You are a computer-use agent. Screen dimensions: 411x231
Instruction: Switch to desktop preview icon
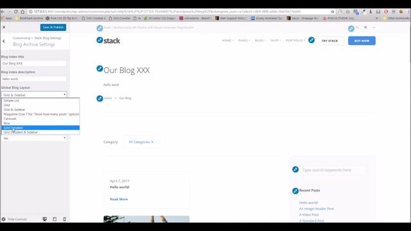[45, 219]
